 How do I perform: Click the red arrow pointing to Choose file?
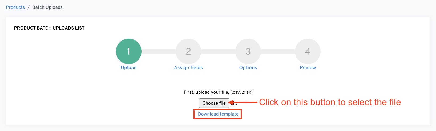[x=244, y=102]
